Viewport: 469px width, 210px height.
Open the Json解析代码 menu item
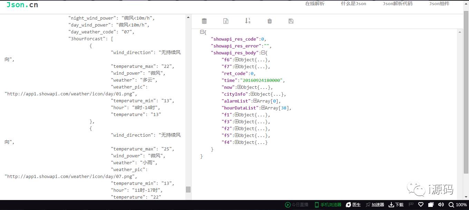point(397,3)
